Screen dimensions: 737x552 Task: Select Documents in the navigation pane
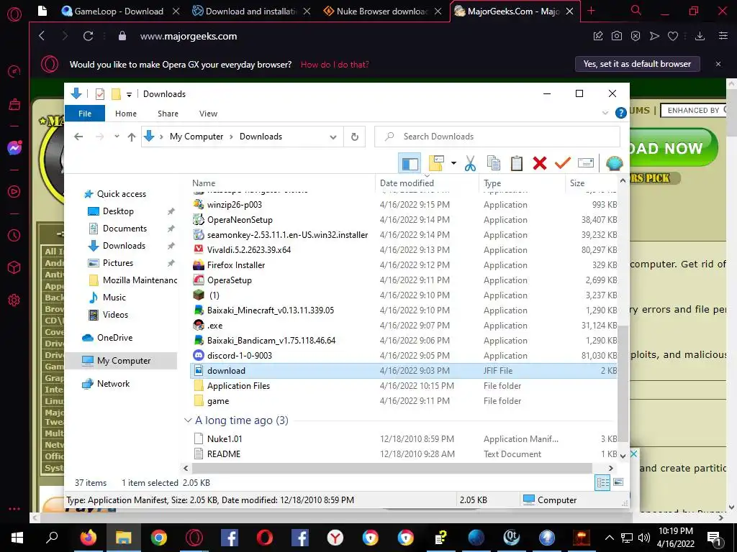pyautogui.click(x=125, y=229)
